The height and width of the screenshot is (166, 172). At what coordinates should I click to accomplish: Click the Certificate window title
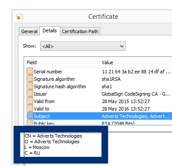pos(103,17)
